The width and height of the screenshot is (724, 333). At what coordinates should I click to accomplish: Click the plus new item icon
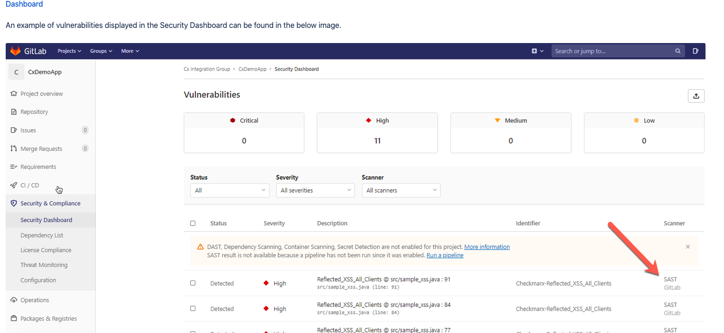click(x=534, y=51)
